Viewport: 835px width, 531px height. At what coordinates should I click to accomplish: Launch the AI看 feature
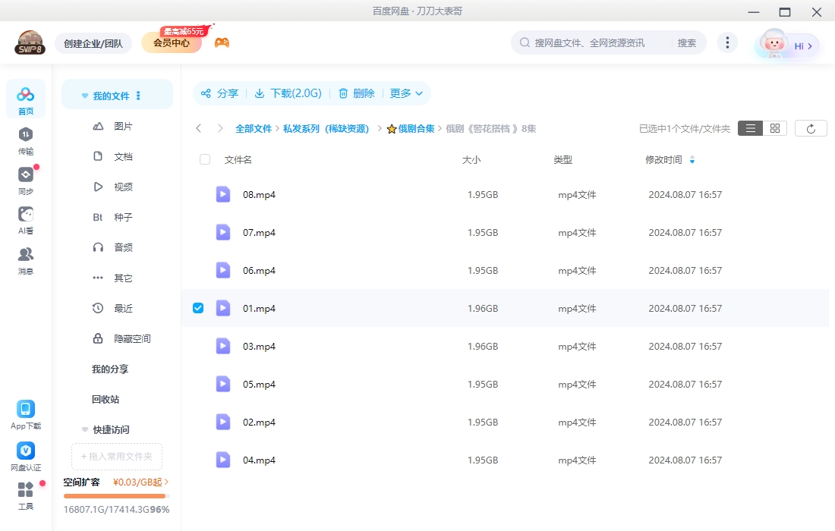(25, 218)
